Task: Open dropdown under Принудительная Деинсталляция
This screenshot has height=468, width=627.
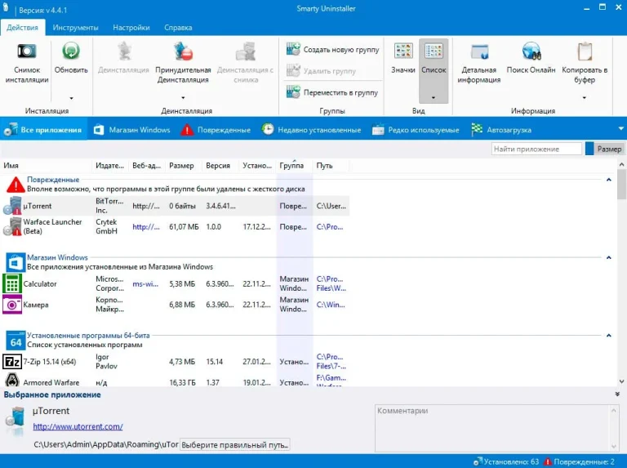Action: coord(183,98)
